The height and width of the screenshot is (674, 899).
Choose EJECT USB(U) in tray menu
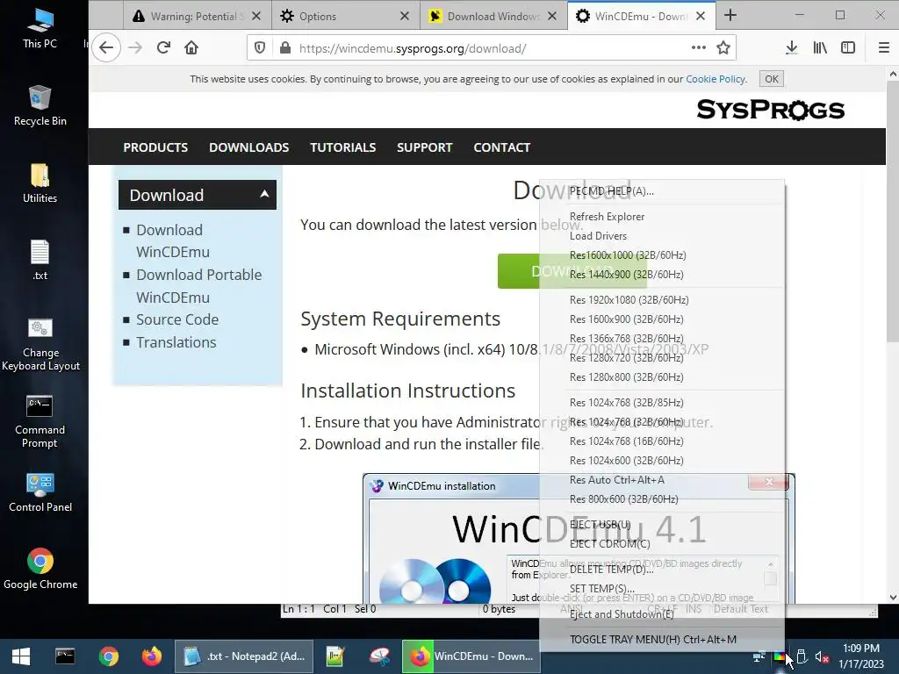[662, 525]
